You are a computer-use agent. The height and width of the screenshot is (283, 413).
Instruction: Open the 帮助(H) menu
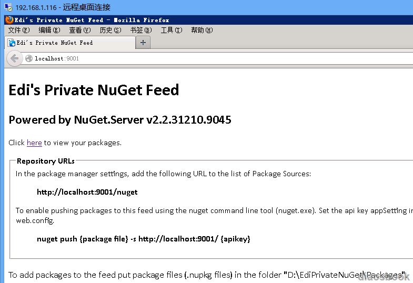202,31
